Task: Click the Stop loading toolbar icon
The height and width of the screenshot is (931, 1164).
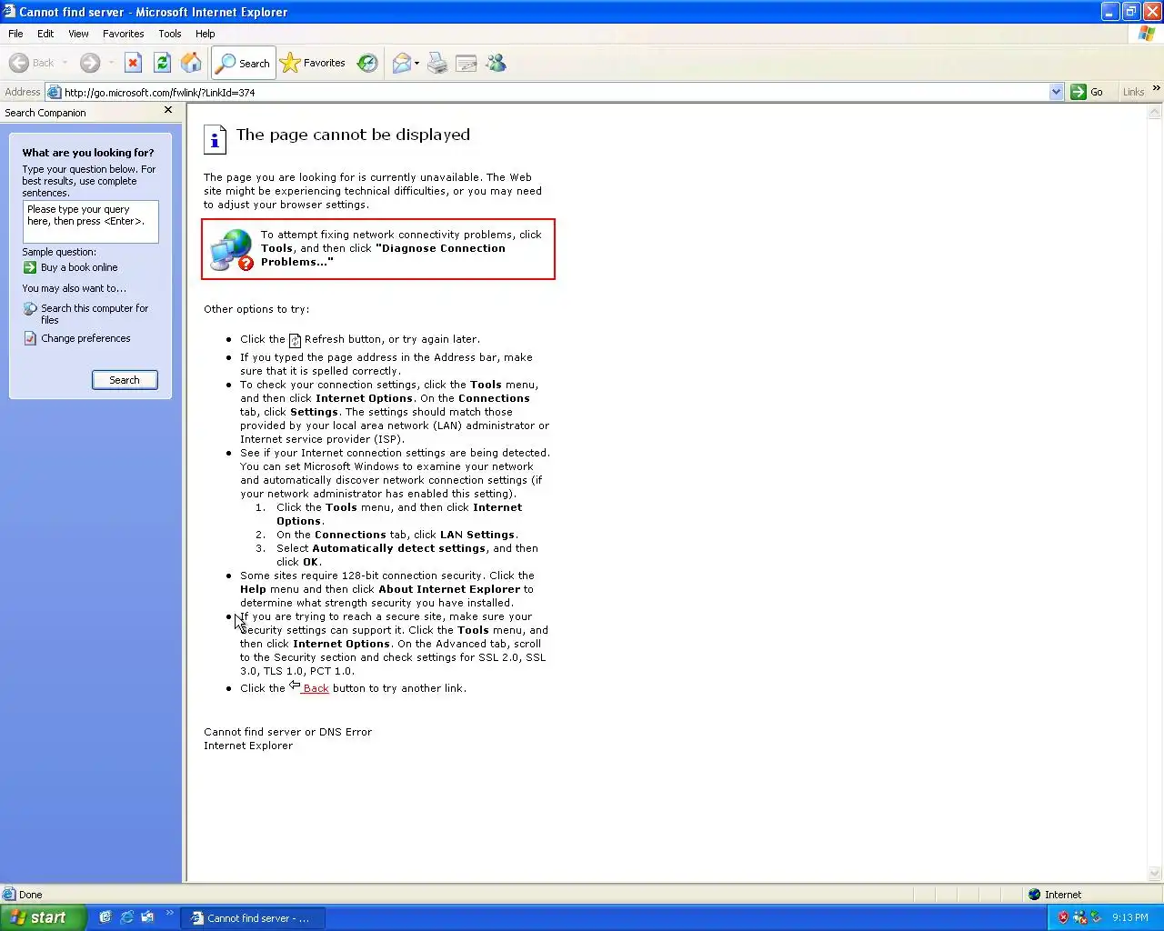Action: click(133, 63)
